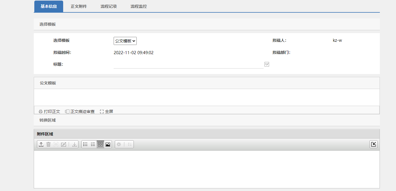Click the attachment settings gear icon
The width and height of the screenshot is (396, 191).
[x=119, y=144]
